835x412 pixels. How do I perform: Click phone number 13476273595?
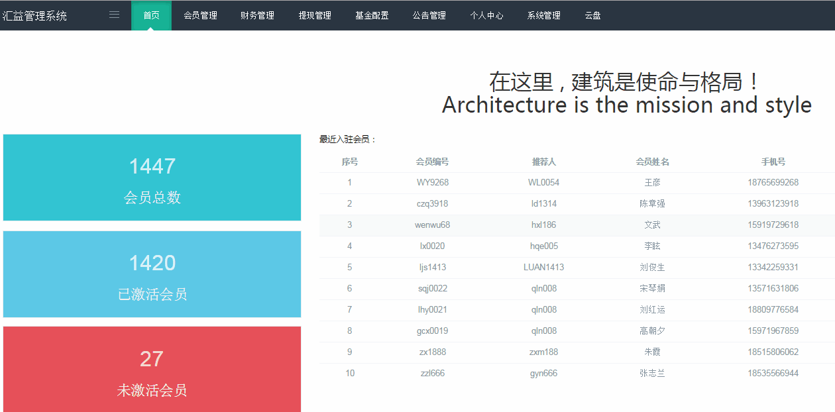pyautogui.click(x=773, y=246)
